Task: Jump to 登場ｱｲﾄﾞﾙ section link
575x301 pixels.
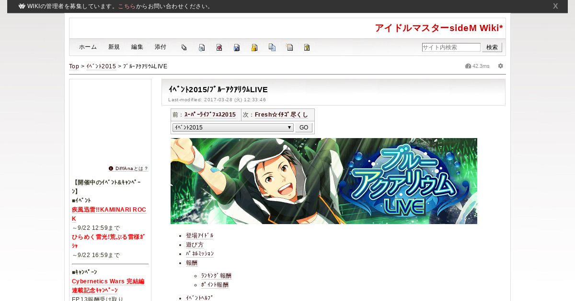Action: 199,236
